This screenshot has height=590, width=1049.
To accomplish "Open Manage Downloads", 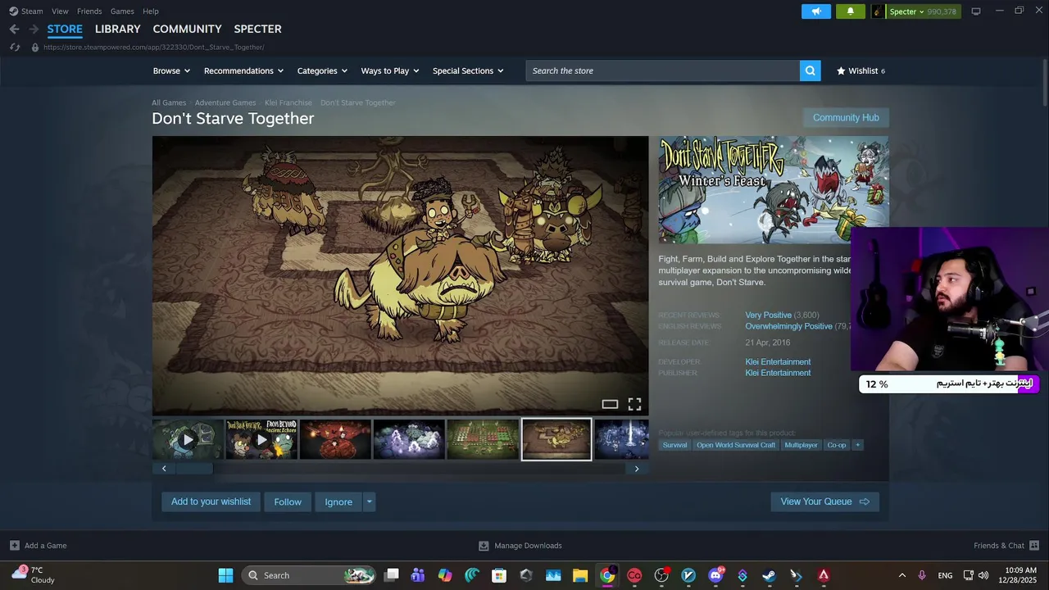I will click(520, 545).
